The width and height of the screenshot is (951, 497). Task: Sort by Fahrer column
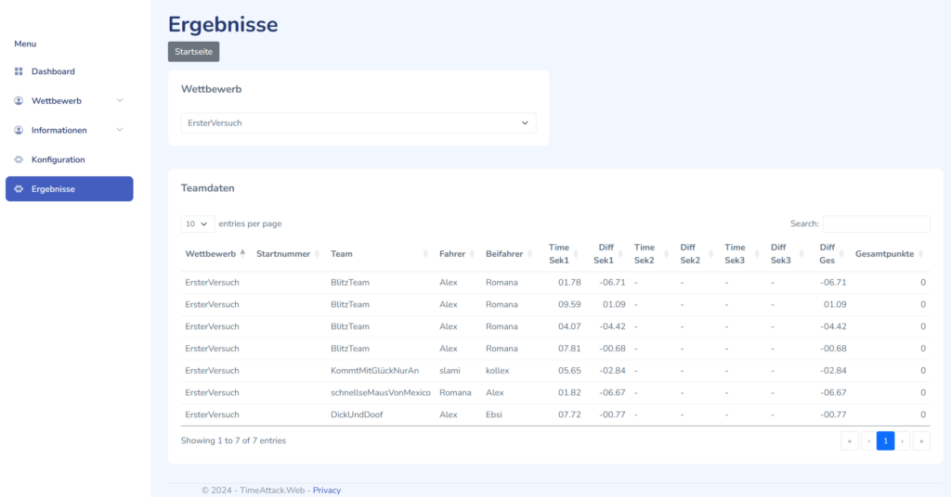tap(457, 254)
